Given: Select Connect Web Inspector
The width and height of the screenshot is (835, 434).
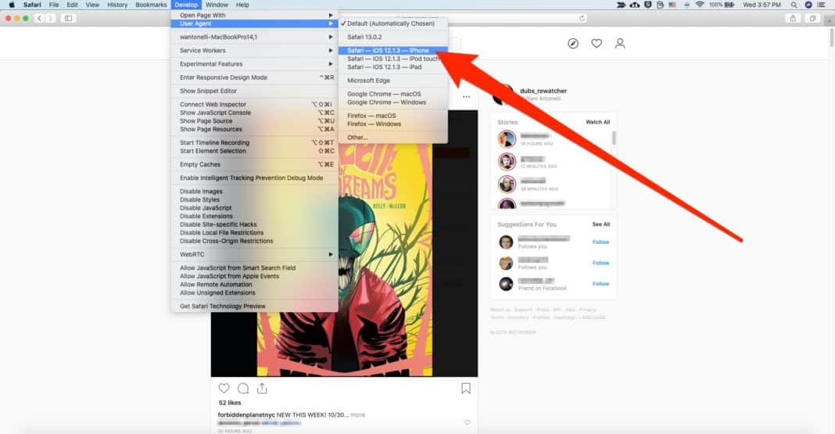Looking at the screenshot, I should [255, 104].
